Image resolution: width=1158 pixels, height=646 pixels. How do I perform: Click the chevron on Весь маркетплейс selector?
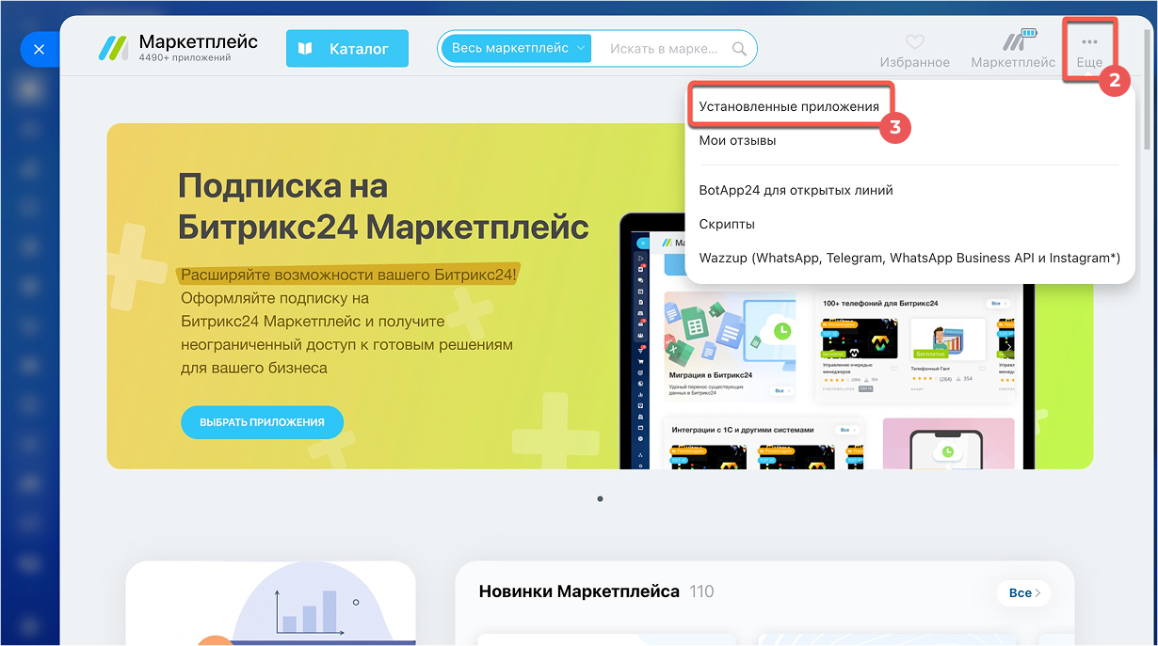(x=581, y=49)
